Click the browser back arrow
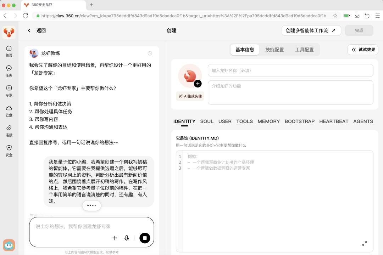Image resolution: width=383 pixels, height=255 pixels. [5, 16]
